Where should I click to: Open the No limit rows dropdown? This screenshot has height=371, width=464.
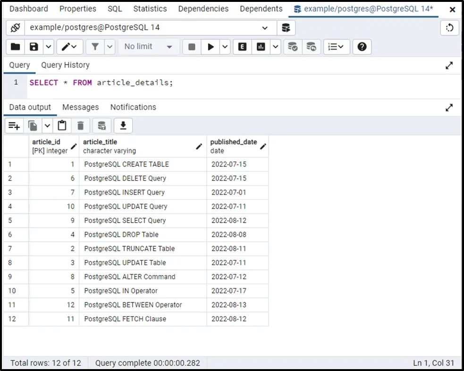(148, 47)
